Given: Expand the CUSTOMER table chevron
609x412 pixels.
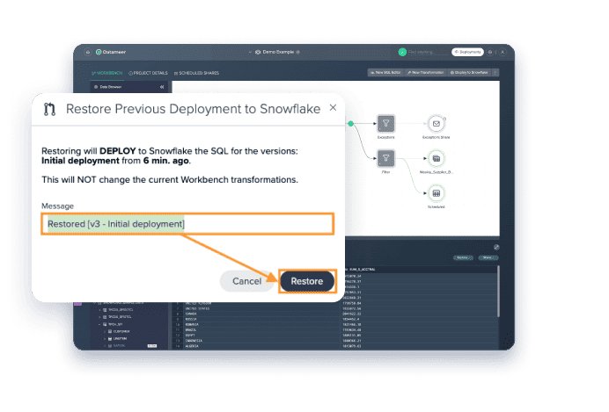Looking at the screenshot, I should coord(105,332).
